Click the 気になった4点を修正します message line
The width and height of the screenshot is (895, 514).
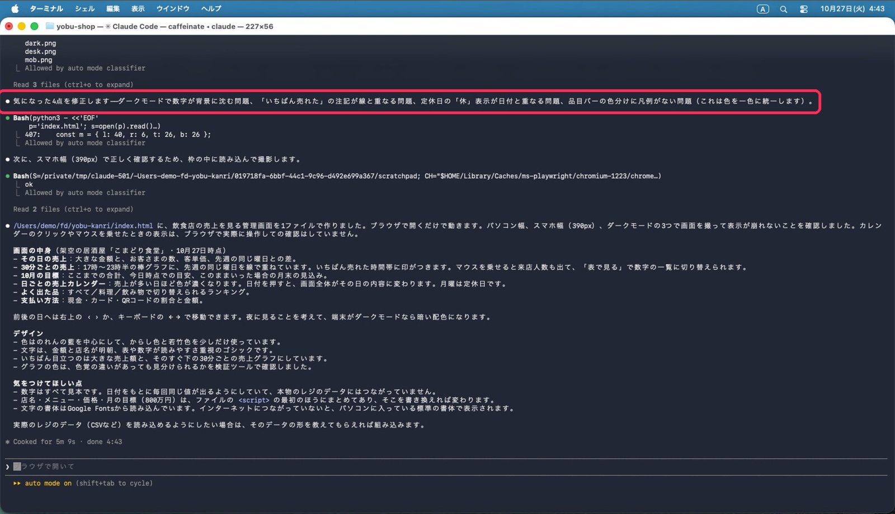click(413, 101)
